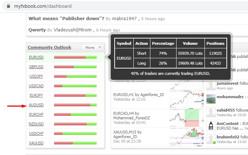Click the 119025 positions cell
The image size is (248, 155).
[215, 53]
